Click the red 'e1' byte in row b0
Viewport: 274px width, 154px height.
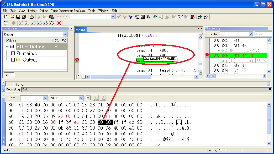(x=76, y=122)
